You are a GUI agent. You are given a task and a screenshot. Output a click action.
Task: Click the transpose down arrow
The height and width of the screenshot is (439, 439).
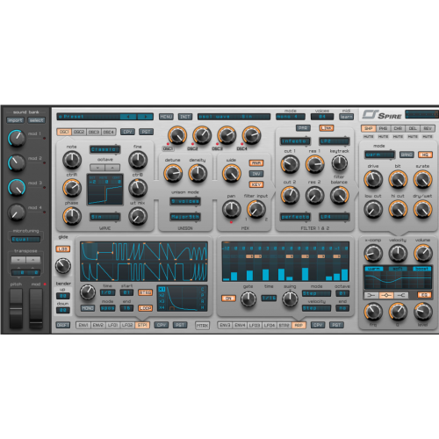[x=18, y=260]
